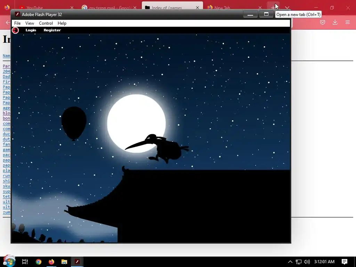
Task: Close the New Tab tab
Action: pos(260,8)
